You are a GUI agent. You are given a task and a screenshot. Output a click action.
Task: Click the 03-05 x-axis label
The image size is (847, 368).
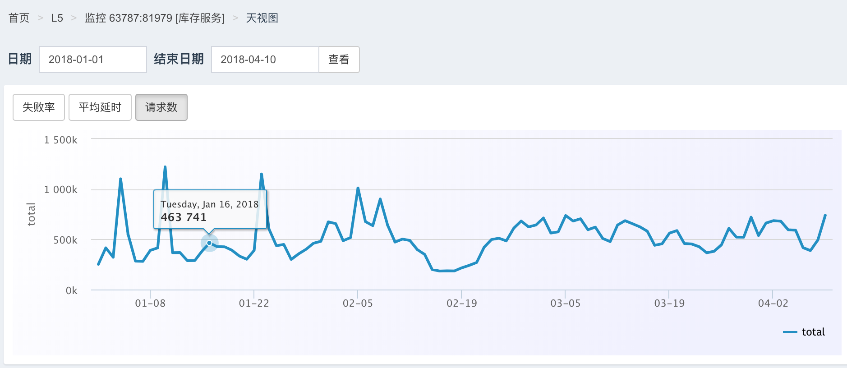point(565,303)
